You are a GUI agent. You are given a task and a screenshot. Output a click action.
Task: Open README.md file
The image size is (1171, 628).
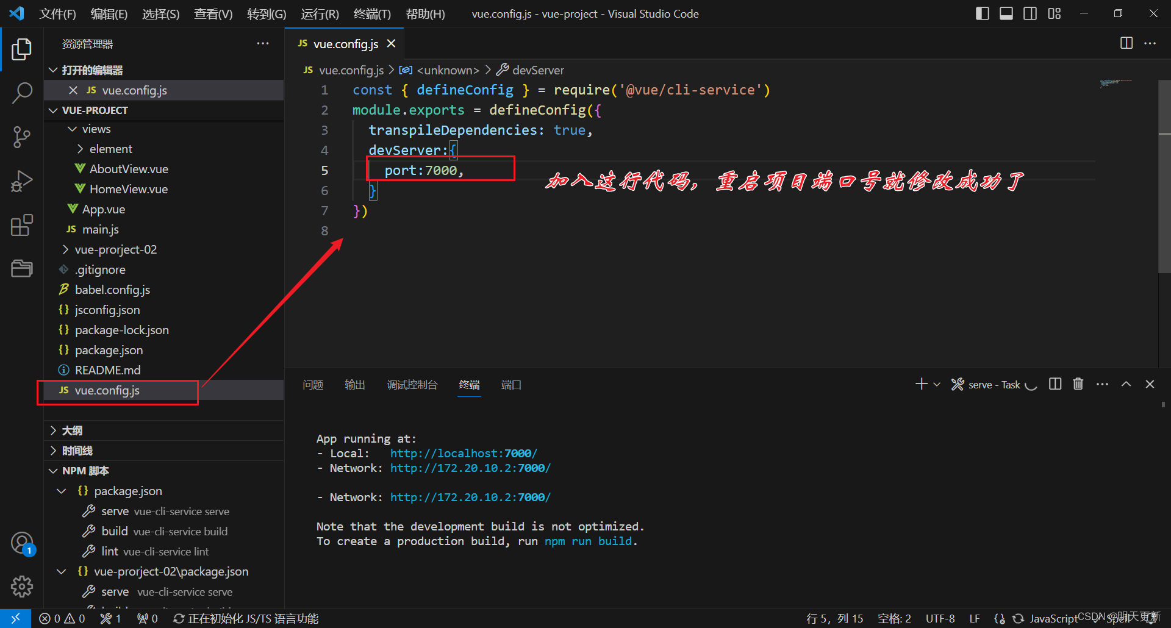pyautogui.click(x=107, y=370)
